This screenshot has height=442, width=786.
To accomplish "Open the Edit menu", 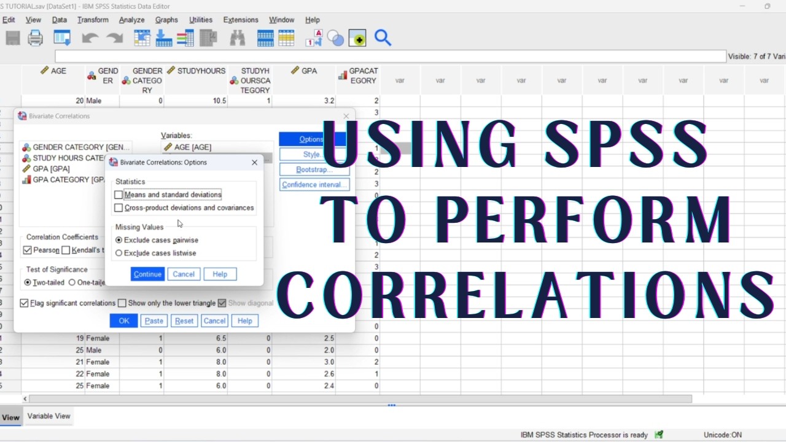I will (x=9, y=20).
